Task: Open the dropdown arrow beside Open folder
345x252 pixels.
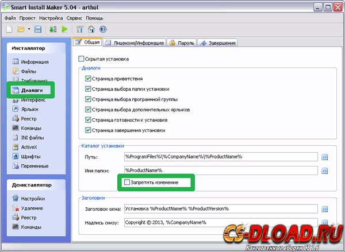Action: [29, 29]
